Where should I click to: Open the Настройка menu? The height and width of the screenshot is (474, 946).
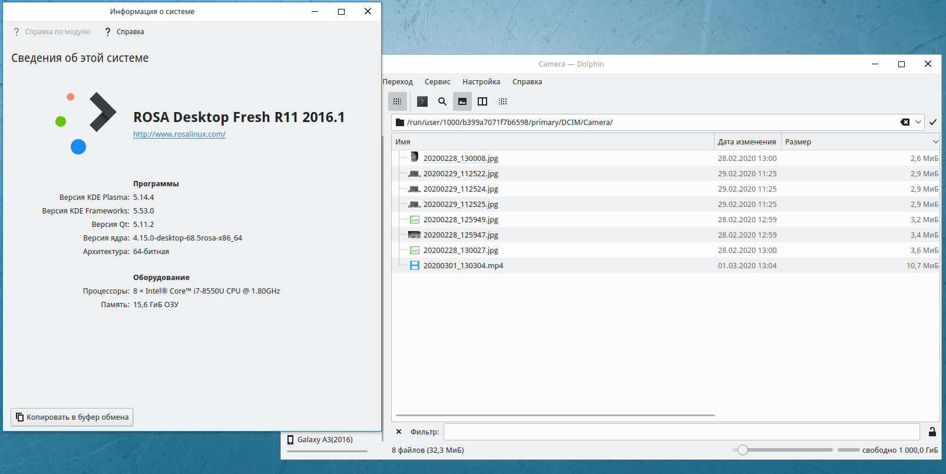(x=481, y=82)
